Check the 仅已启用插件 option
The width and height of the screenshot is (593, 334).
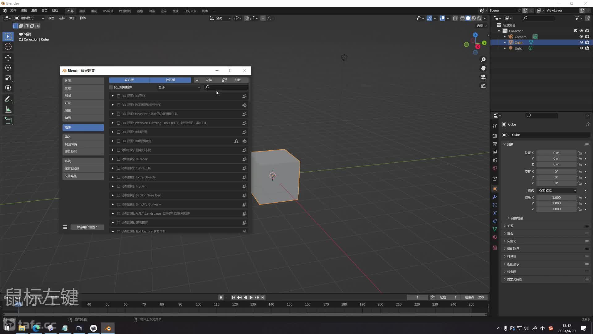(111, 87)
